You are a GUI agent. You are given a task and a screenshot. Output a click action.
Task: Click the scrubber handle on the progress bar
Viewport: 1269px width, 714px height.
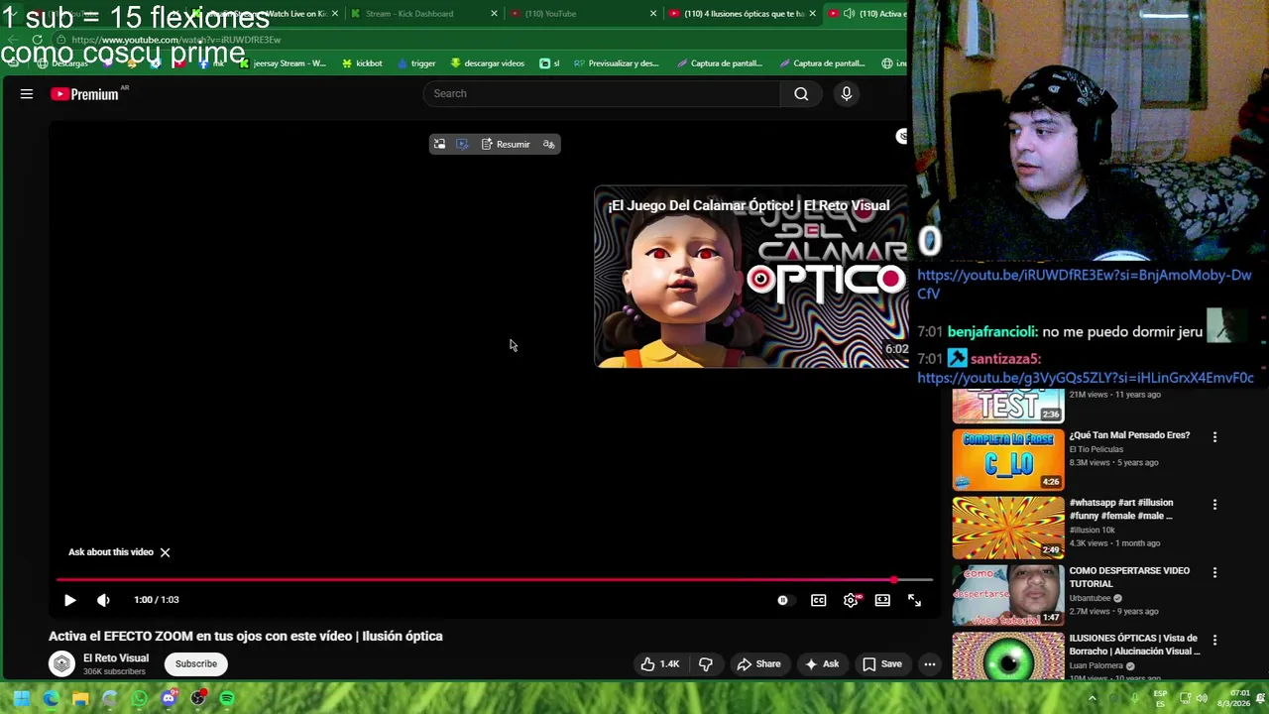(894, 580)
